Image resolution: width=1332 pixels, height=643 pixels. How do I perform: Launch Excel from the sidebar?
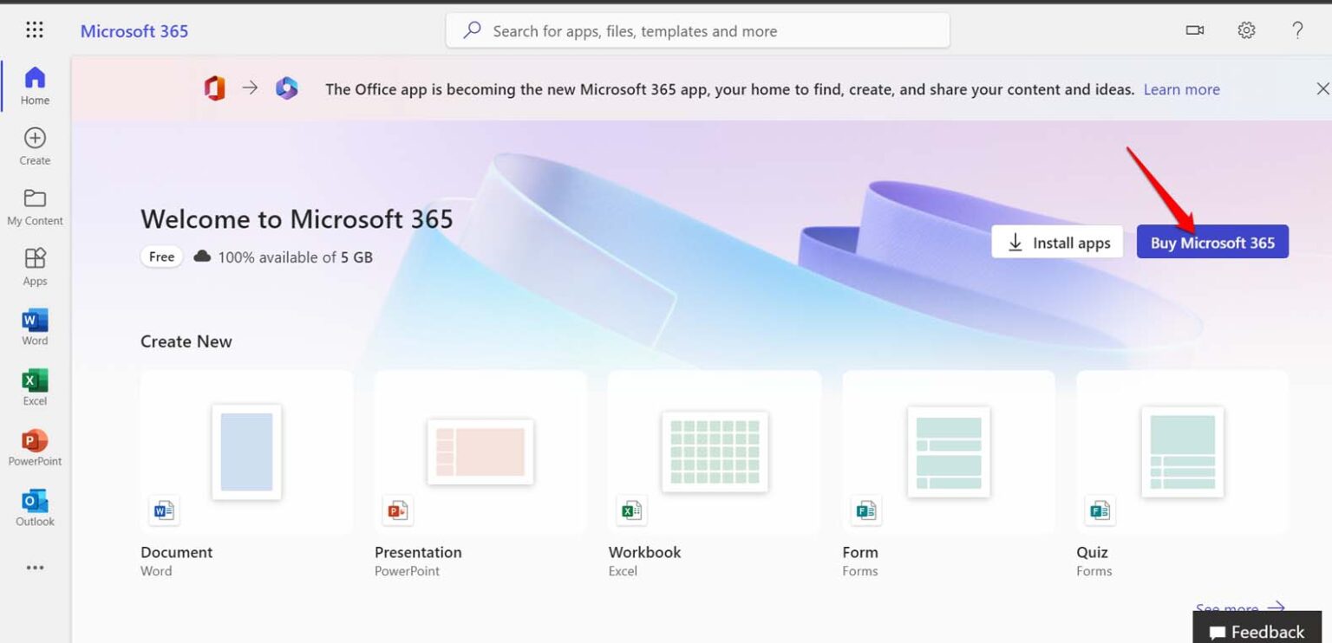(x=35, y=386)
